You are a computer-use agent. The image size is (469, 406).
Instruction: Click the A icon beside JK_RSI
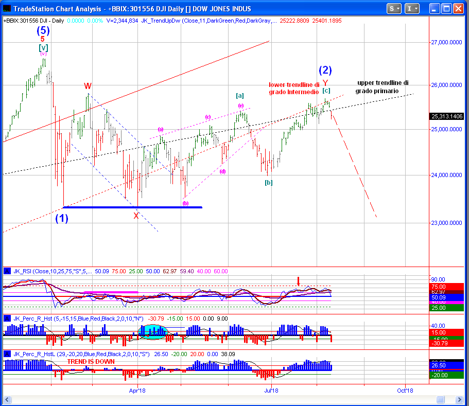pos(7,271)
